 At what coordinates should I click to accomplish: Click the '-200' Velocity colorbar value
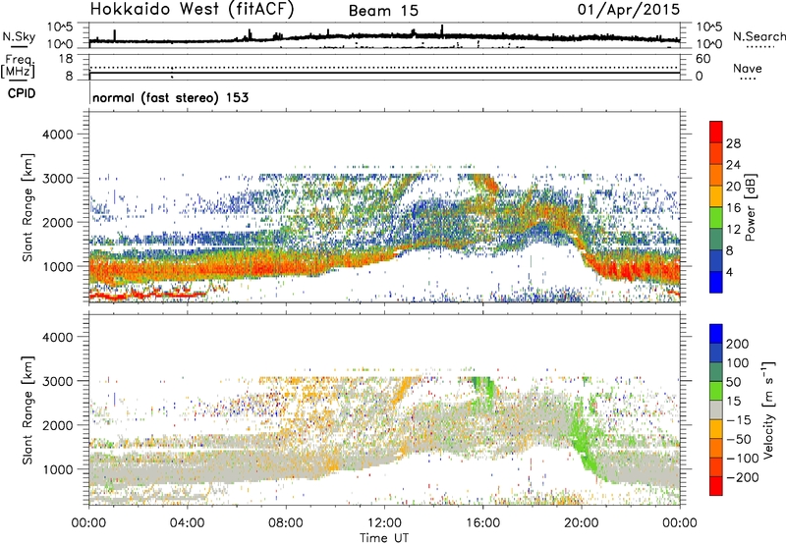[743, 477]
